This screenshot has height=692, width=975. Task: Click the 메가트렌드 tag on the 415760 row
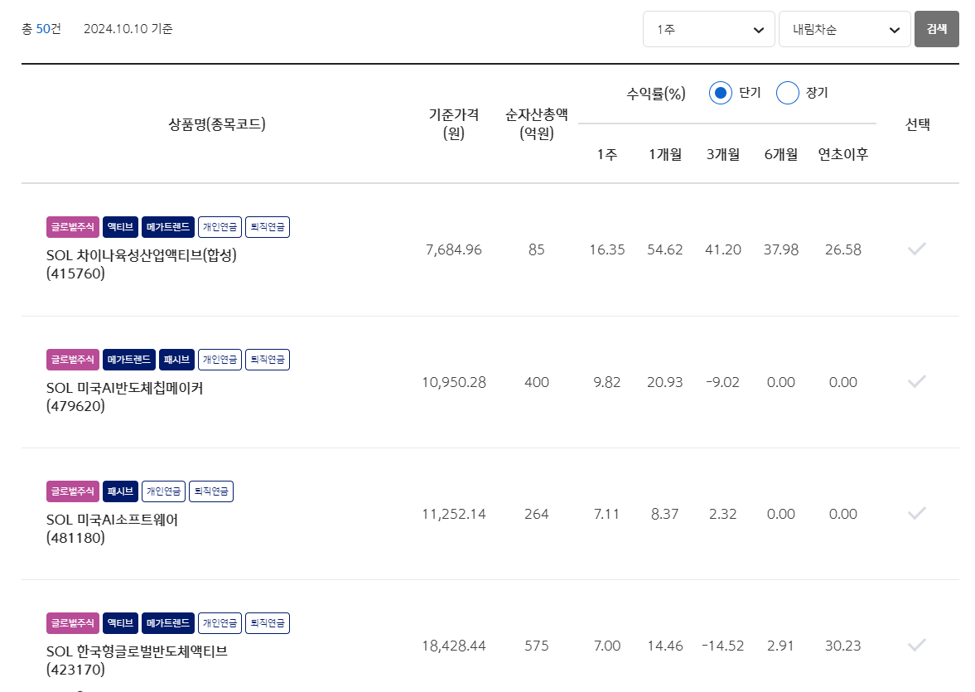coord(168,227)
